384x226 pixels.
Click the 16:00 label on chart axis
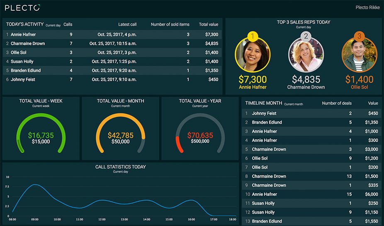click(191, 219)
